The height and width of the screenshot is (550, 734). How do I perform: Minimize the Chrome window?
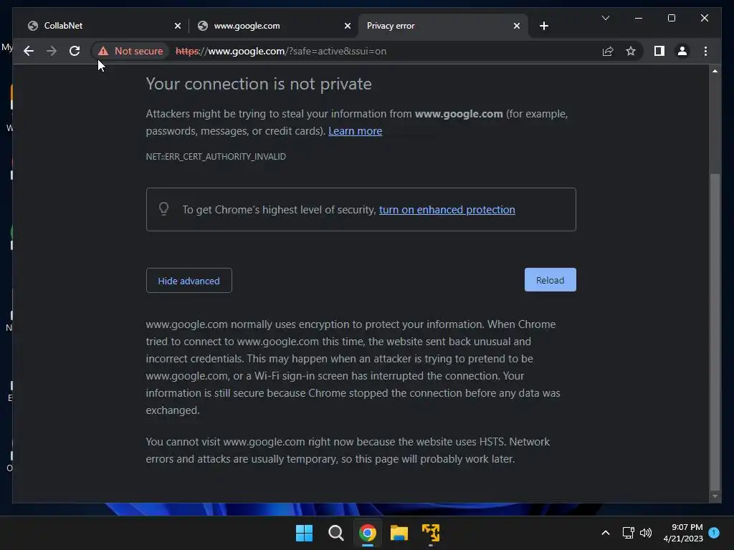(639, 18)
